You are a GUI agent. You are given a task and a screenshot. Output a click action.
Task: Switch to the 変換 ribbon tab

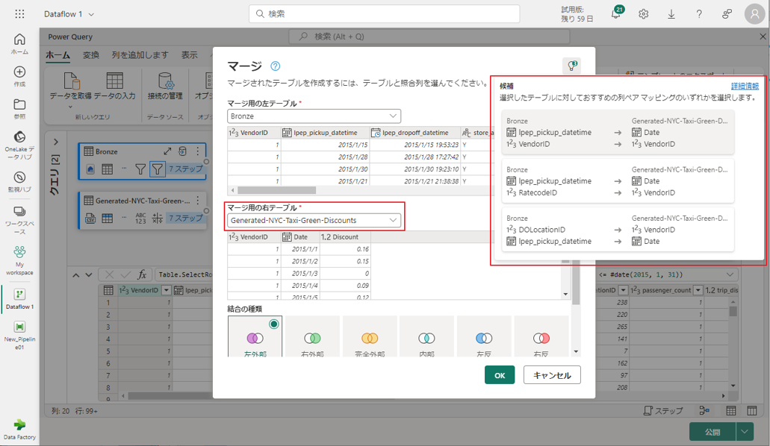pos(90,55)
